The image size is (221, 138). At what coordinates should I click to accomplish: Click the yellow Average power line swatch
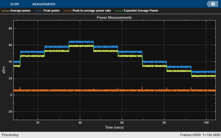tap(6, 11)
